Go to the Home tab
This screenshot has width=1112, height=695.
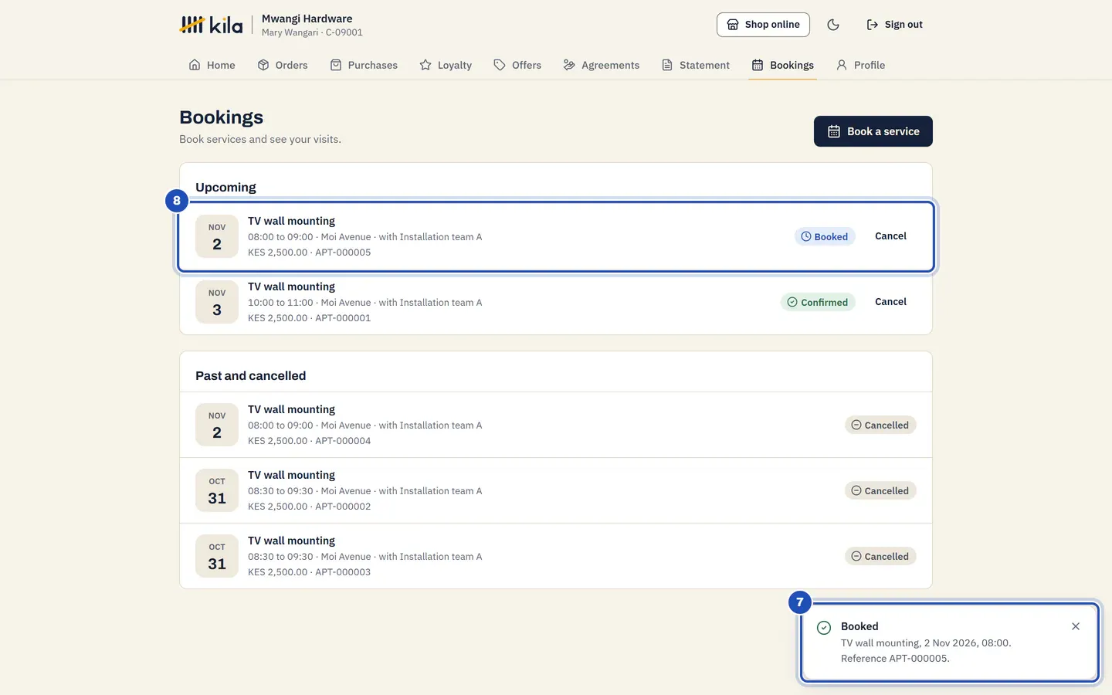coord(212,65)
